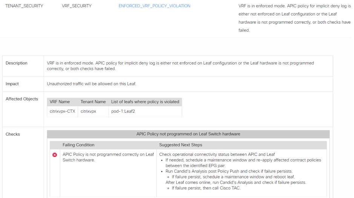
Task: Click the Check operational connectivity status step
Action: click(217, 154)
